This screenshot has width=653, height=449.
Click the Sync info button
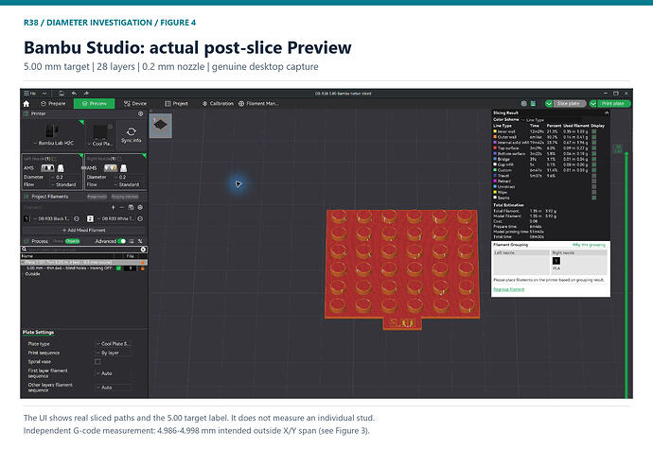pyautogui.click(x=132, y=134)
